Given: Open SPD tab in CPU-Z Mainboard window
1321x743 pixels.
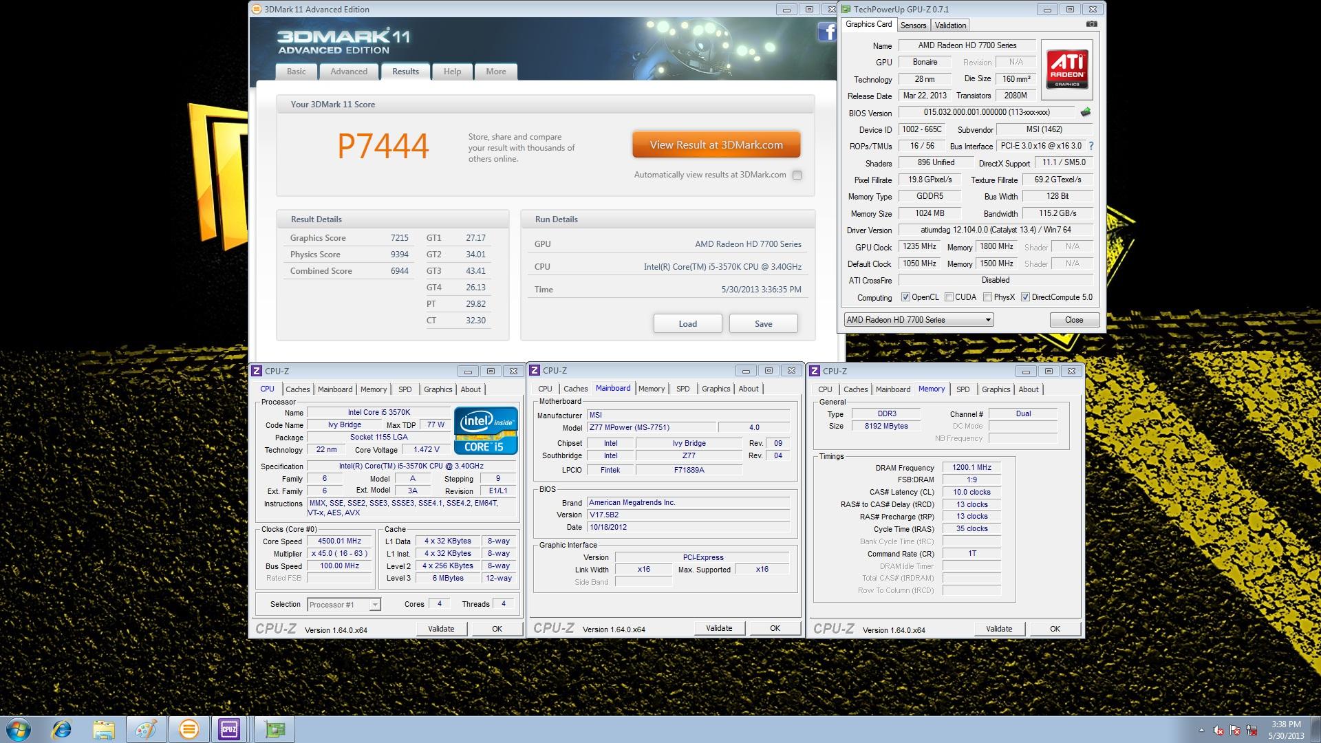Looking at the screenshot, I should pos(683,389).
